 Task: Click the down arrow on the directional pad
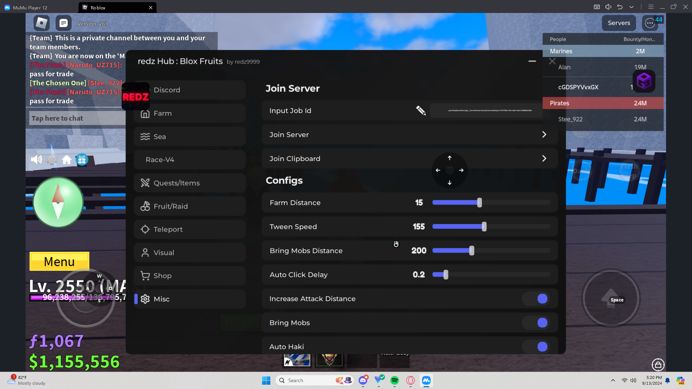[x=449, y=183]
